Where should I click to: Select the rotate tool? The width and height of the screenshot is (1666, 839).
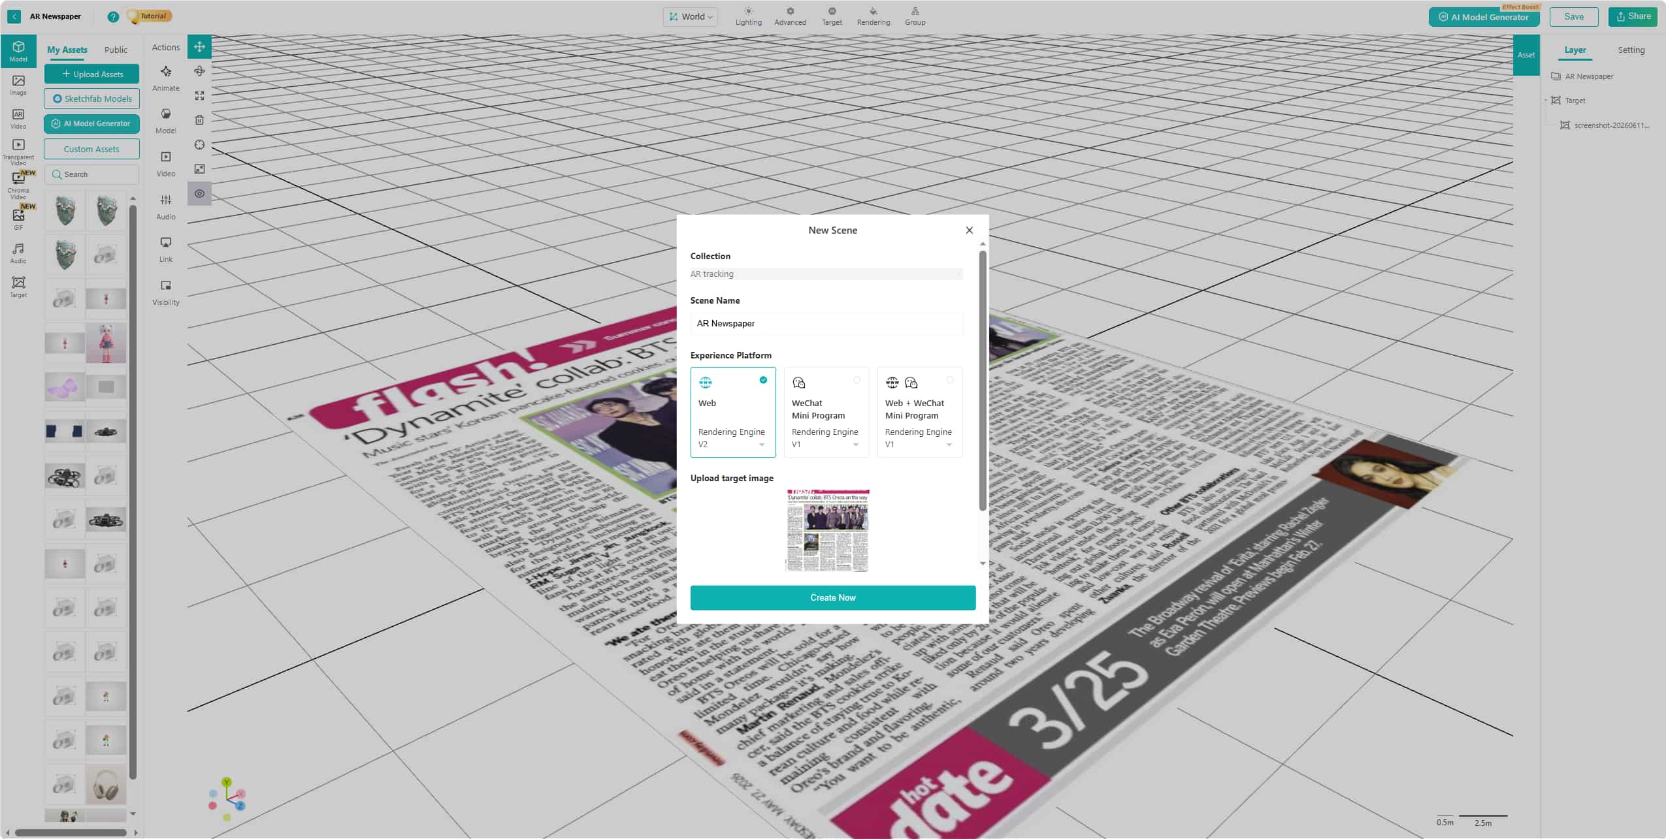[199, 71]
